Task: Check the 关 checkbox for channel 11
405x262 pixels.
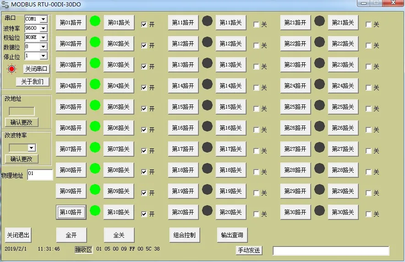Action: 256,25
